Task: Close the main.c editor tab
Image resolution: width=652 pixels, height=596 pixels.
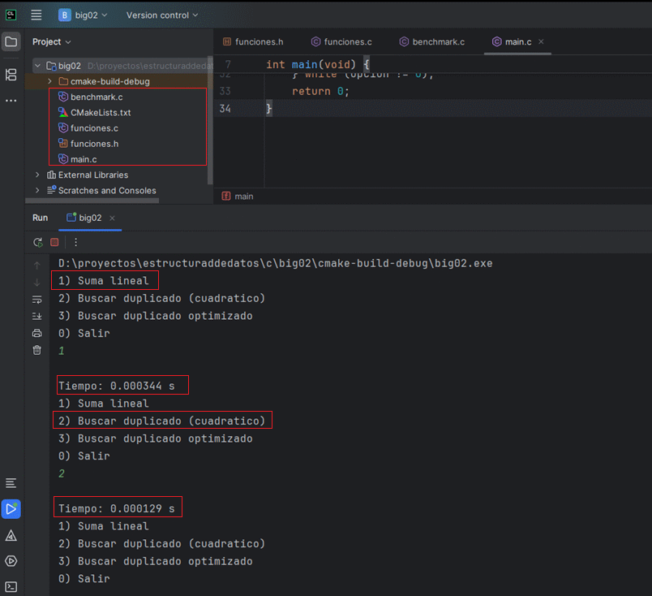Action: coord(541,41)
